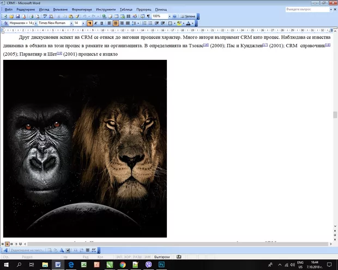This screenshot has height=270, width=338.
Task: Click footnote reference link [16] after Тзокас
Action: pyautogui.click(x=206, y=45)
